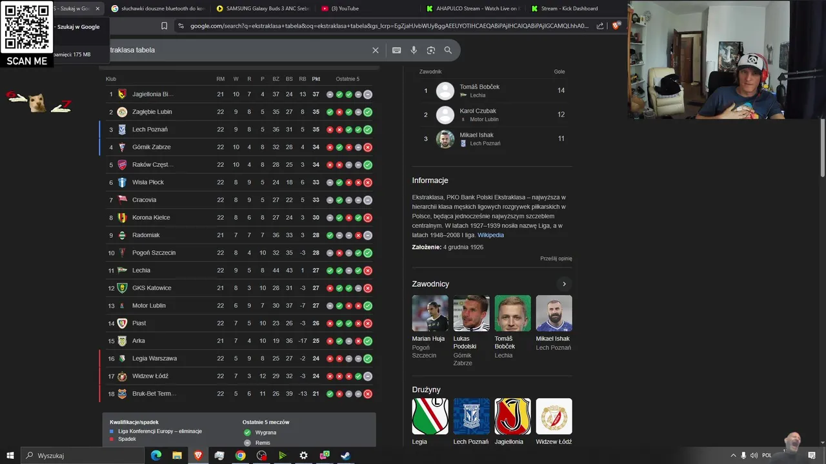
Task: Click the Jagiellonia club crest in table
Action: [122, 94]
